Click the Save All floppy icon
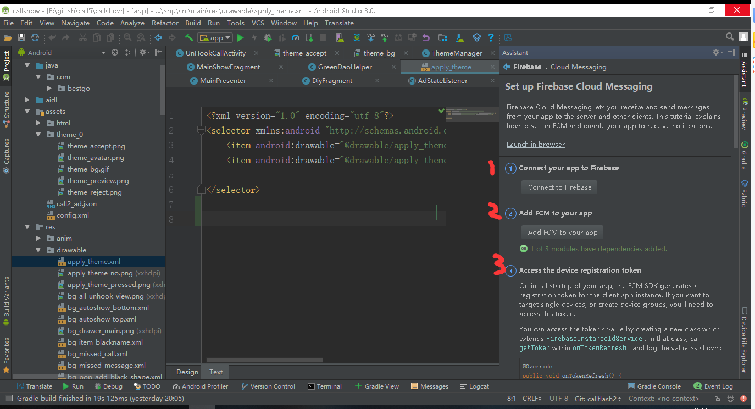 tap(21, 37)
